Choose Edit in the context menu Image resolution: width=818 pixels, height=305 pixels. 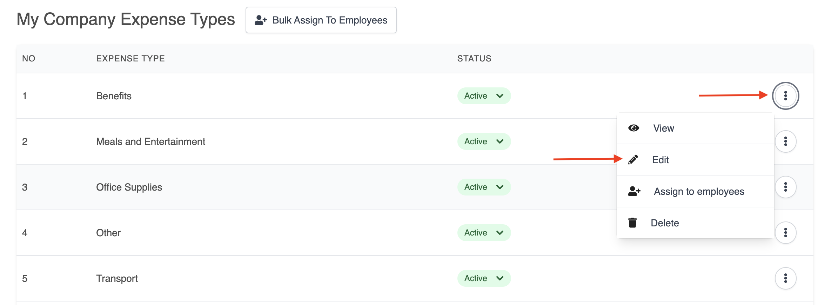click(x=695, y=160)
